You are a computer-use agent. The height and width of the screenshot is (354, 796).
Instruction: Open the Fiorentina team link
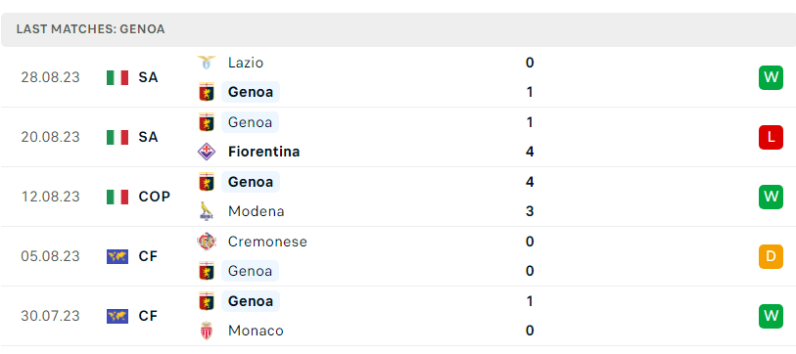coord(263,152)
